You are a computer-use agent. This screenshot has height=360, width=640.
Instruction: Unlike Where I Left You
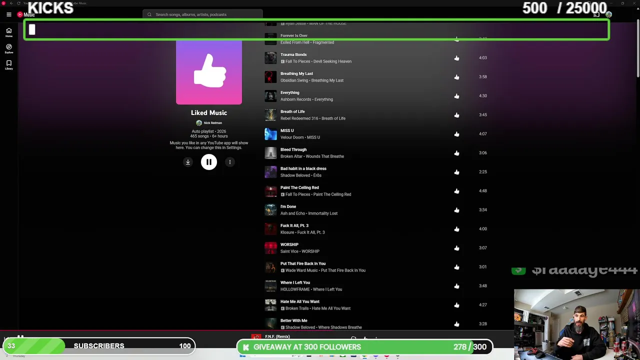pos(456,286)
